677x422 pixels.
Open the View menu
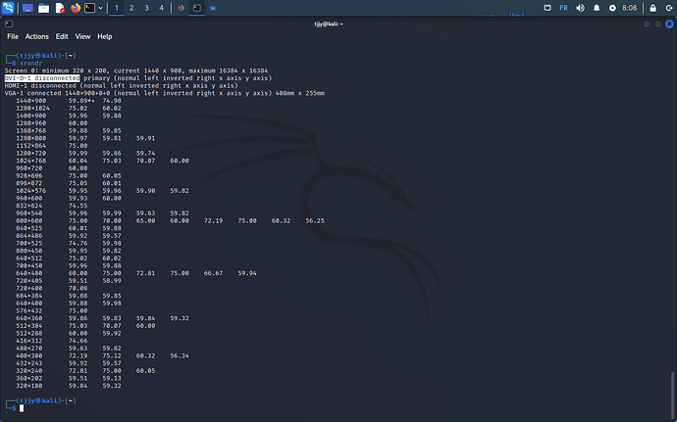point(82,36)
